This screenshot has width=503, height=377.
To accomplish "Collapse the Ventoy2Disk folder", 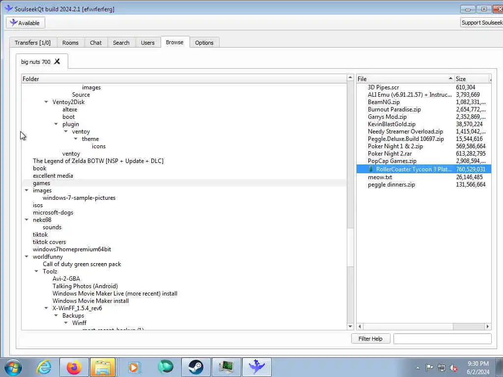I will click(46, 102).
